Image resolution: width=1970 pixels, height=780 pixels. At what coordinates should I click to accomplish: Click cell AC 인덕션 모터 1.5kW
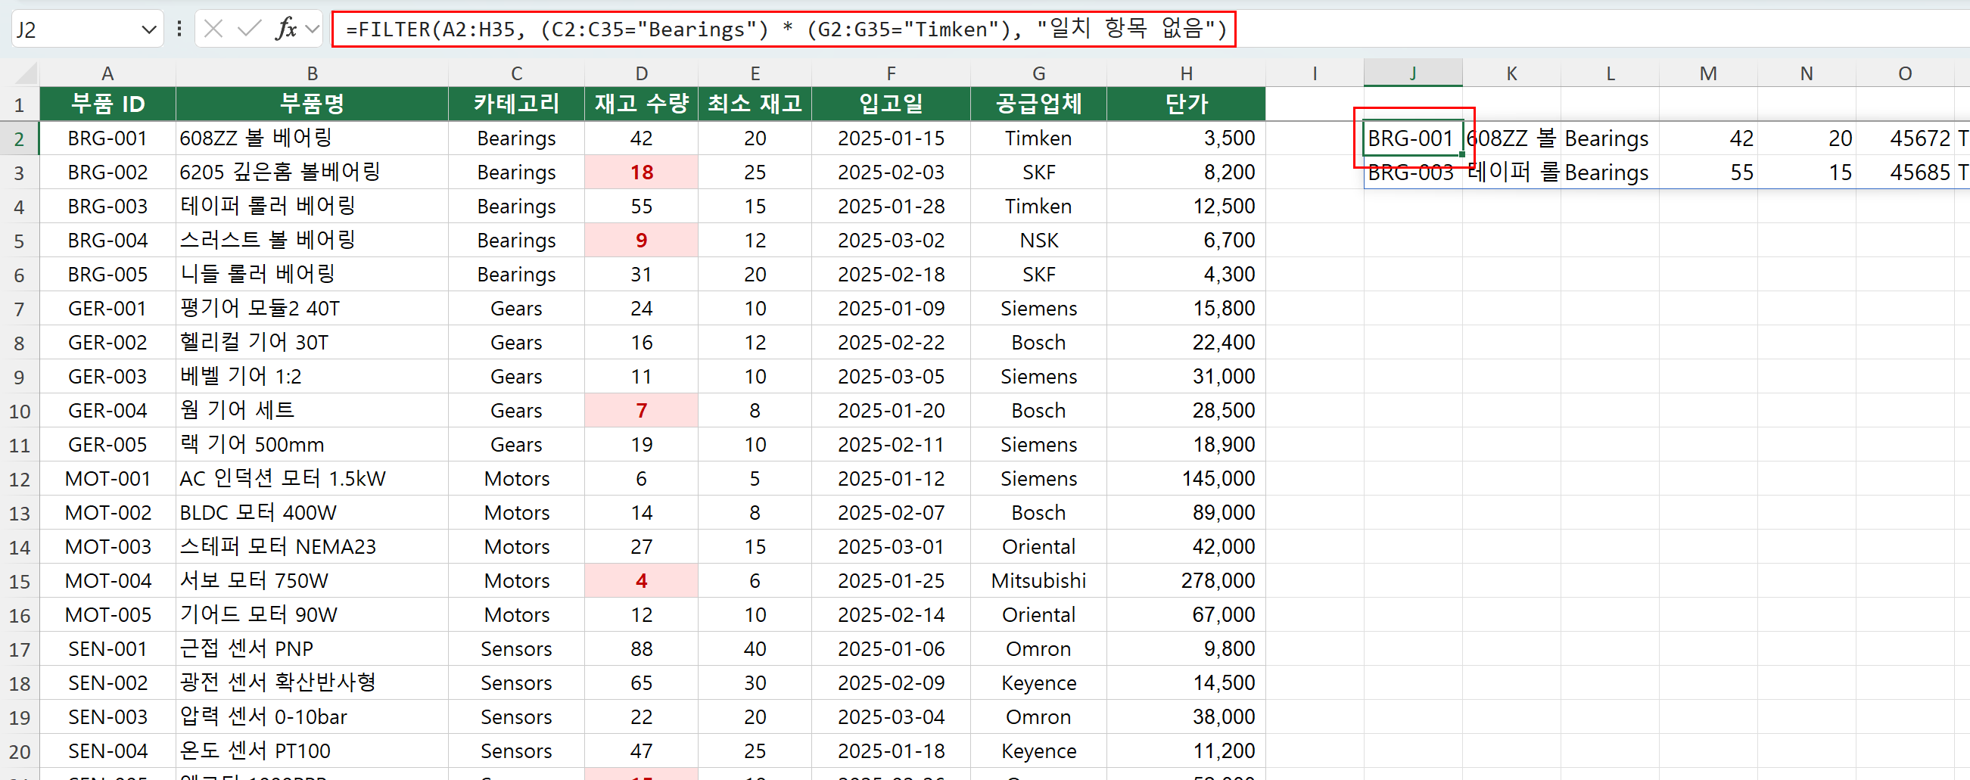312,479
